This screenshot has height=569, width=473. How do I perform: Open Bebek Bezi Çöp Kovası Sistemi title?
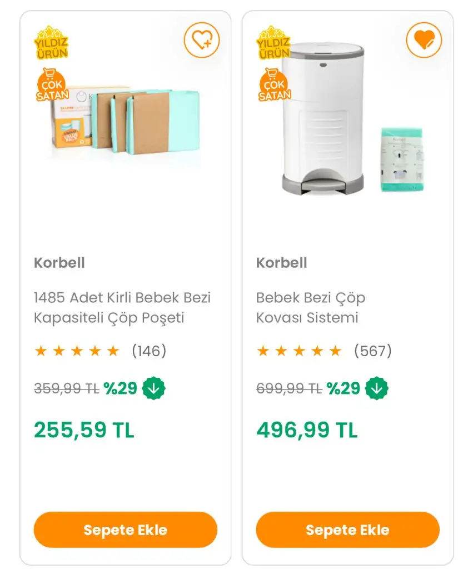tap(311, 307)
